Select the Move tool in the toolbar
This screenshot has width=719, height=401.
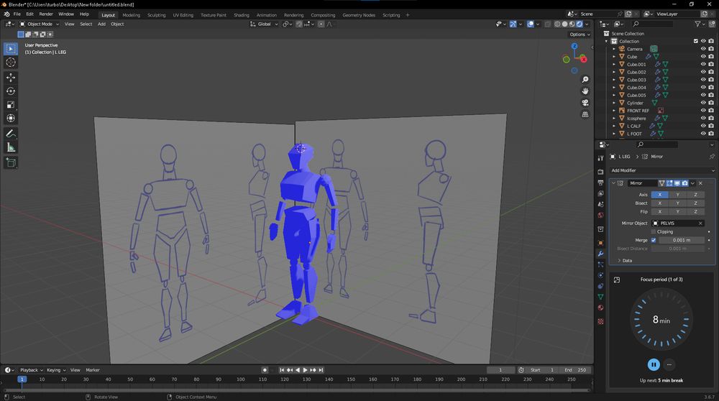[11, 78]
